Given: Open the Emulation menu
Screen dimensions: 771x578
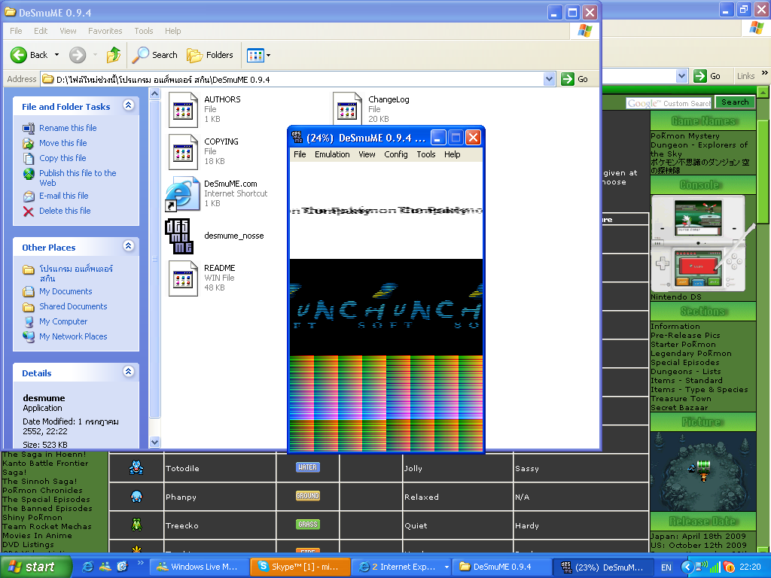Looking at the screenshot, I should [332, 154].
